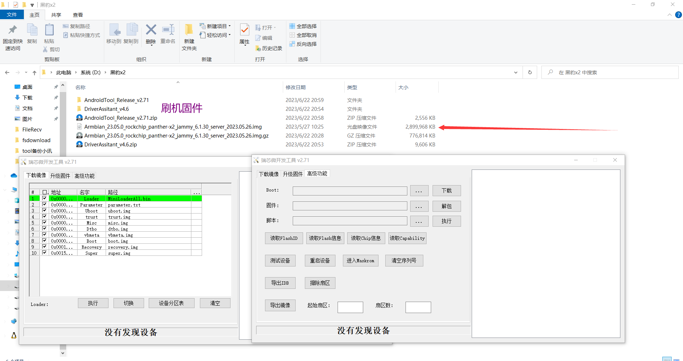Click Edit (编辑) in the ribbon

tap(264, 38)
